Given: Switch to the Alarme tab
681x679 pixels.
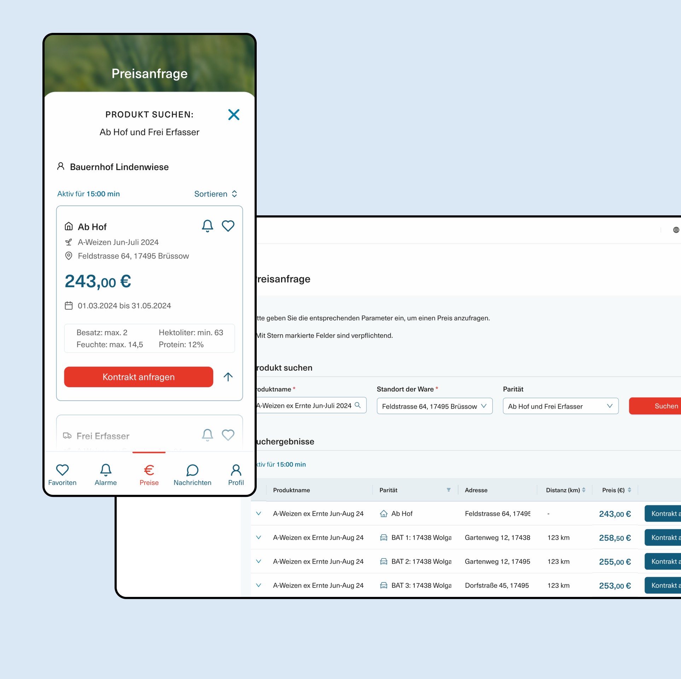Looking at the screenshot, I should [x=106, y=475].
